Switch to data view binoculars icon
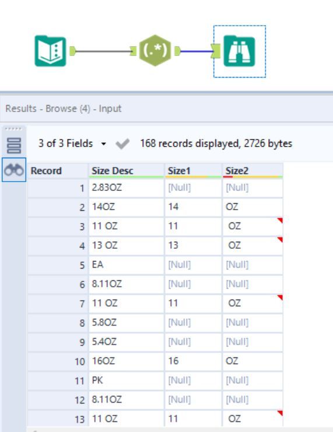 point(14,170)
